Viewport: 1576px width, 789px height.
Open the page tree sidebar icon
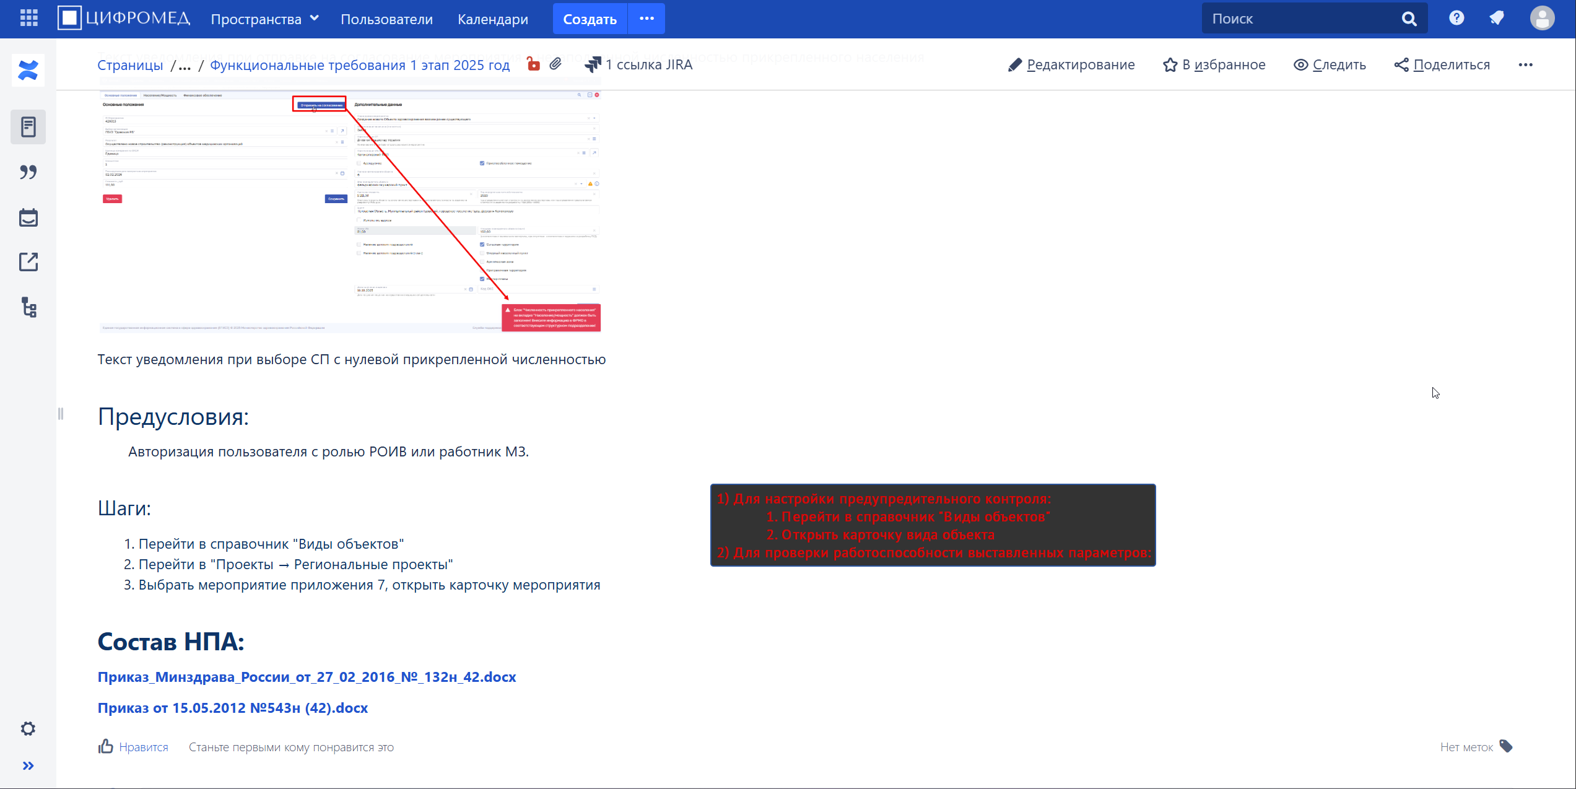click(x=28, y=307)
